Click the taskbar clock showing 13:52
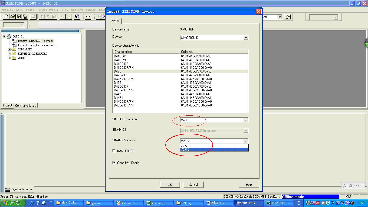The width and height of the screenshot is (368, 207). (360, 203)
